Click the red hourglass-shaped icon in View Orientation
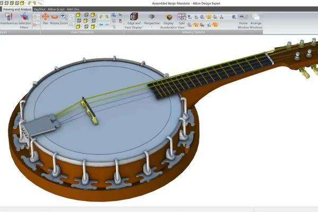Screen dimensions: 318x212 click(x=120, y=21)
